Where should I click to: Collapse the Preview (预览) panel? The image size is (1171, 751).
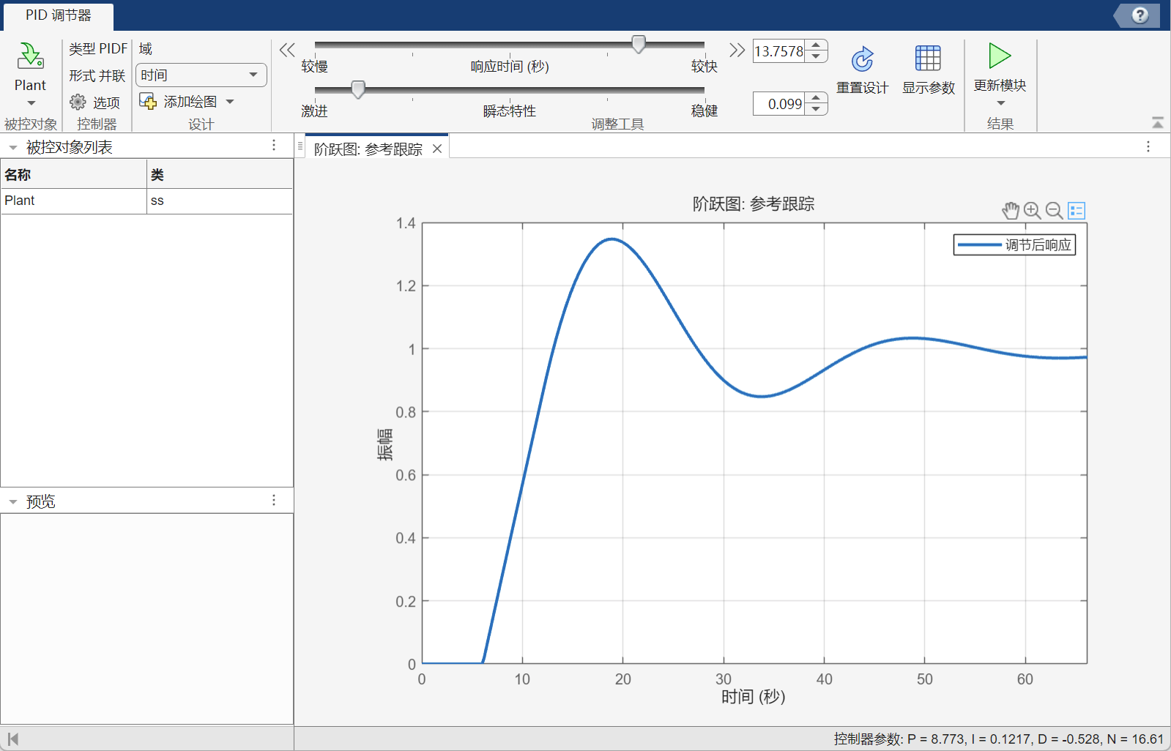[x=12, y=502]
